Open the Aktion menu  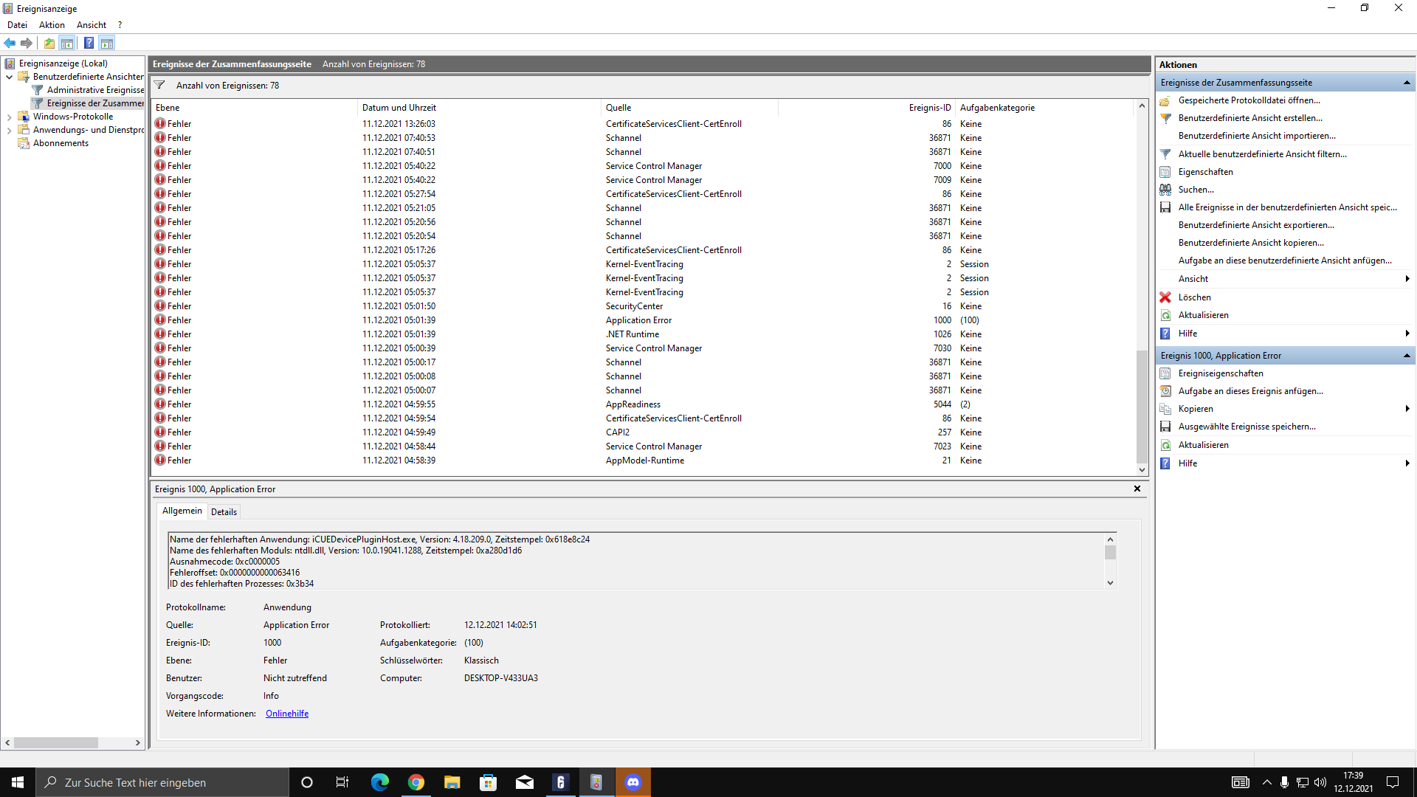click(x=52, y=25)
